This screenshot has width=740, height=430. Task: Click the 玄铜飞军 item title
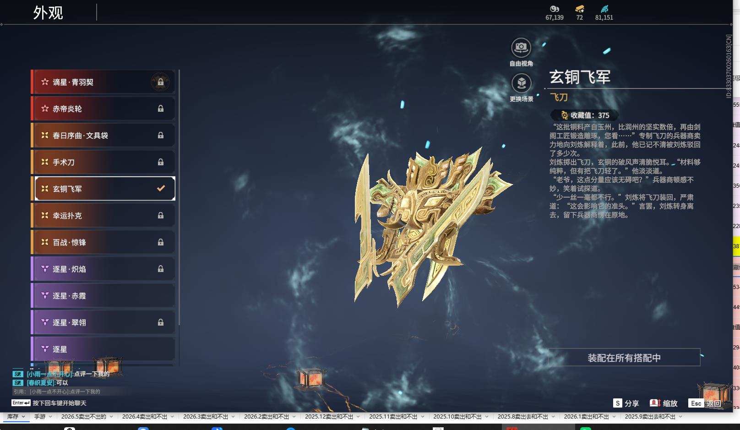pos(580,77)
